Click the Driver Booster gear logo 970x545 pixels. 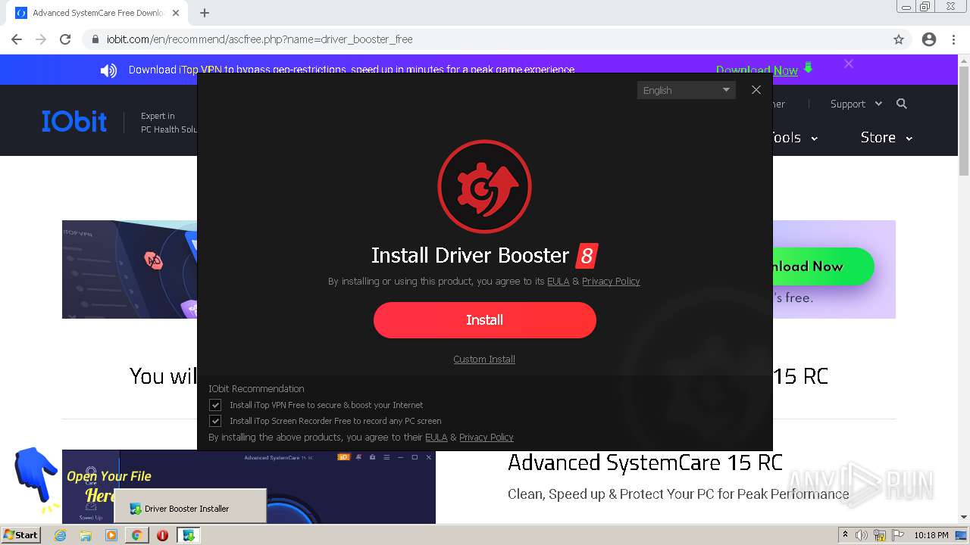point(484,186)
